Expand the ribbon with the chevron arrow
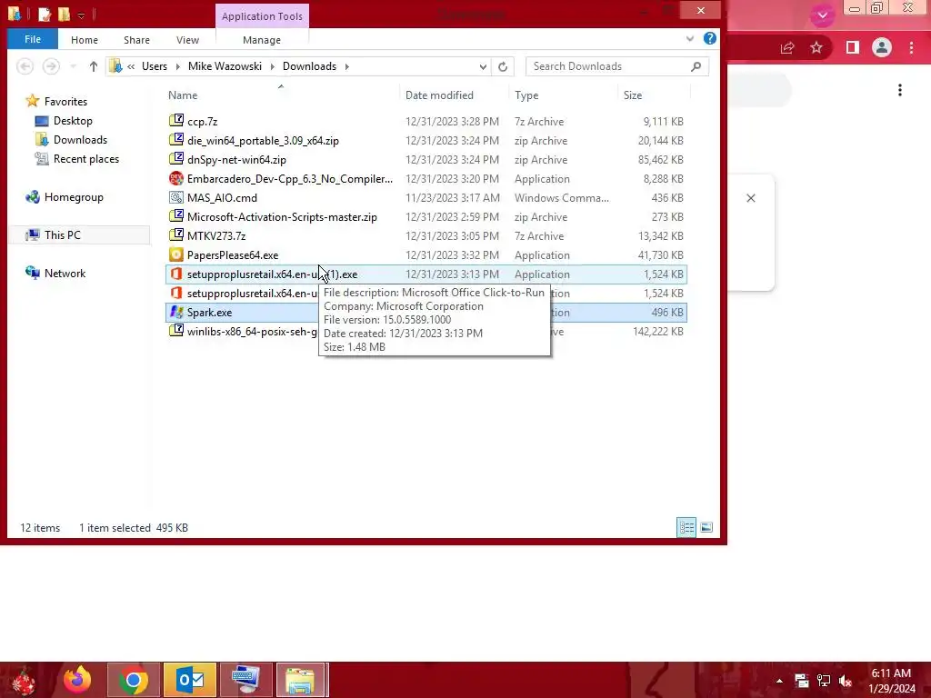931x698 pixels. (690, 38)
